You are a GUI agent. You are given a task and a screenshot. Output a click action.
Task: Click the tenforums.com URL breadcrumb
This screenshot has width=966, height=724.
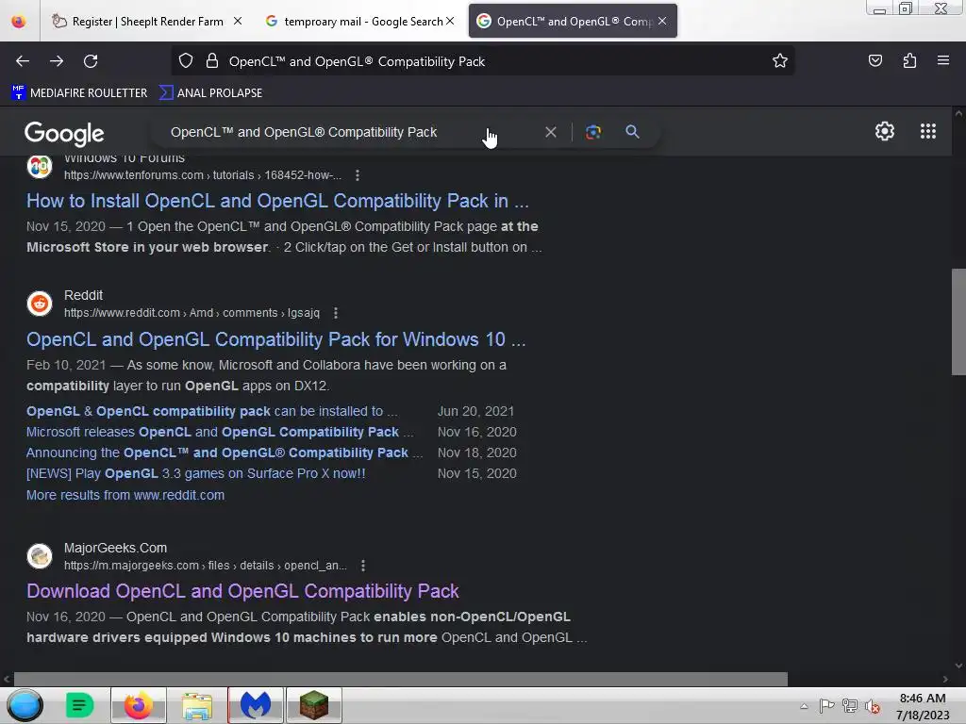[203, 175]
